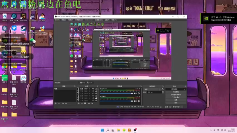Open WeGame desktop shortcut

tap(23, 17)
